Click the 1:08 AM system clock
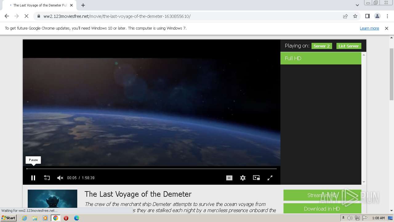 pyautogui.click(x=378, y=218)
